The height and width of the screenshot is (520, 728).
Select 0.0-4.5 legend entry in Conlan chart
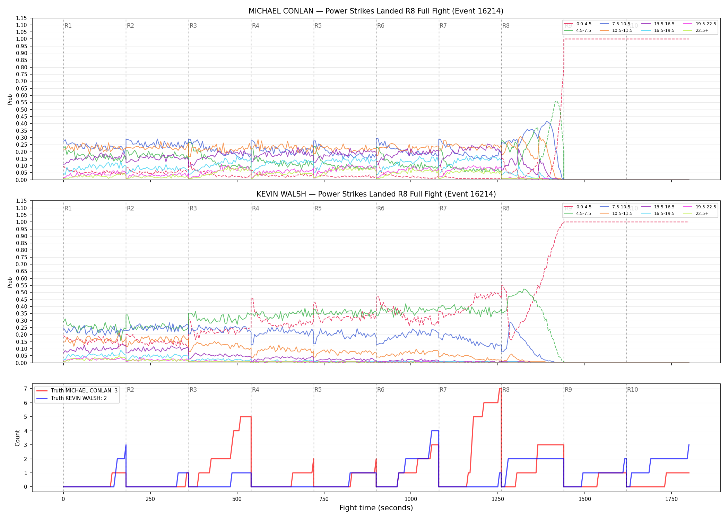(x=578, y=24)
